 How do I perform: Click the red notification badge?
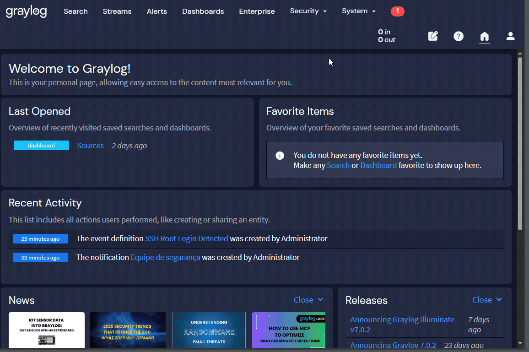(x=397, y=11)
